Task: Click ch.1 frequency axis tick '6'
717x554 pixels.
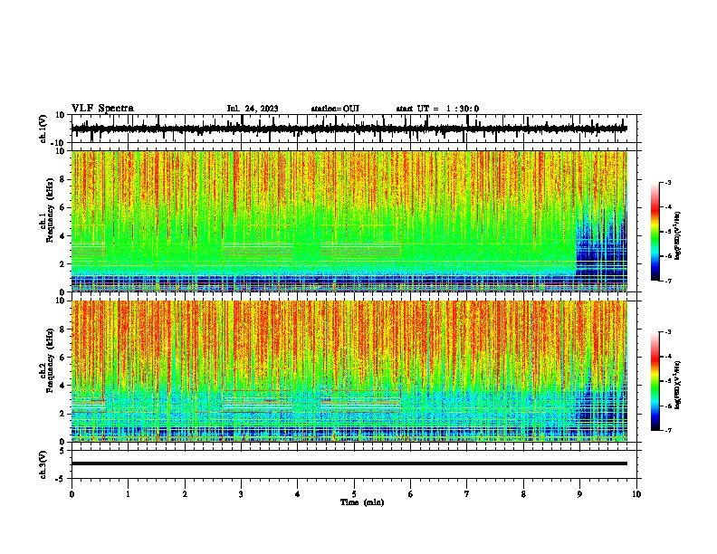Action: [62, 207]
